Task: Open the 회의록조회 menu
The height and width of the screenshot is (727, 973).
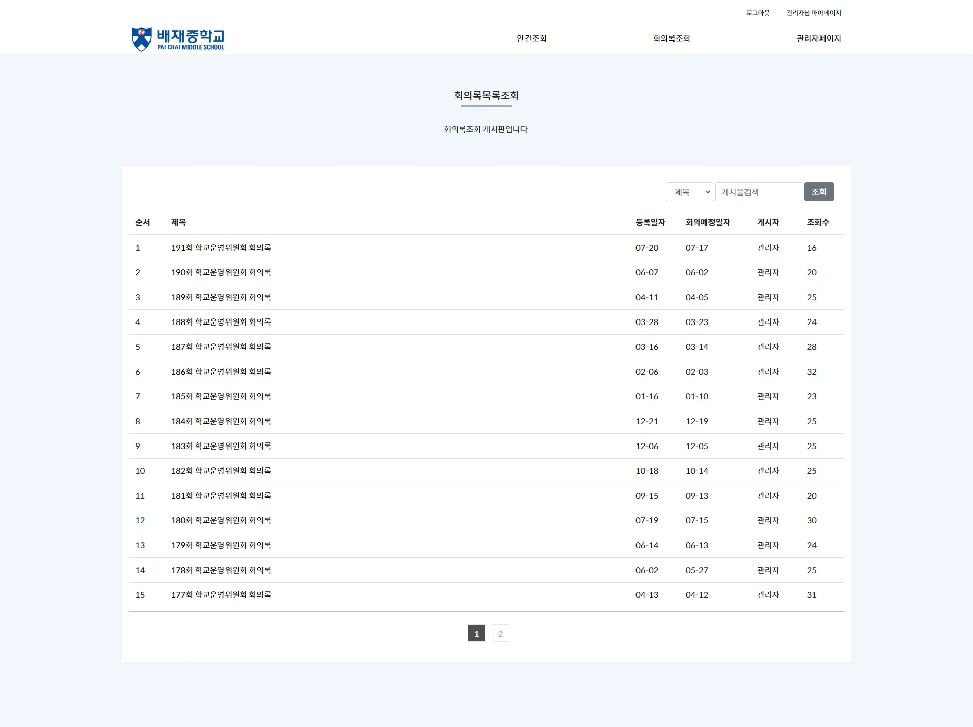Action: pyautogui.click(x=671, y=38)
